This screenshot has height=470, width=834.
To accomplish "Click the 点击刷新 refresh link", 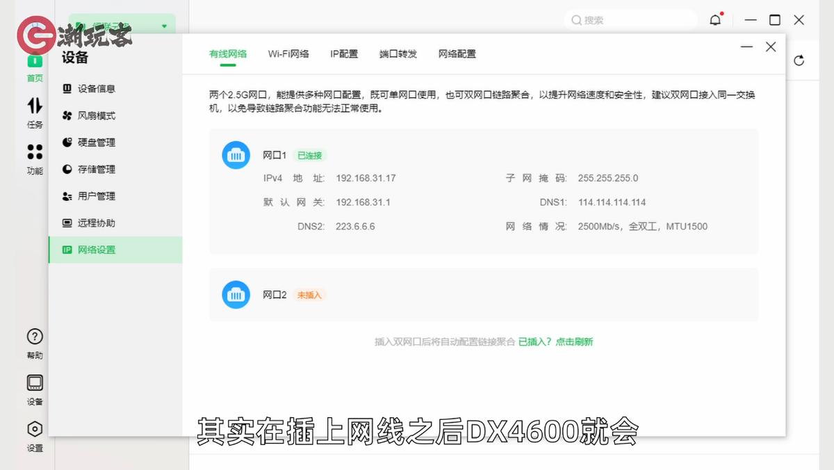I will tap(575, 343).
